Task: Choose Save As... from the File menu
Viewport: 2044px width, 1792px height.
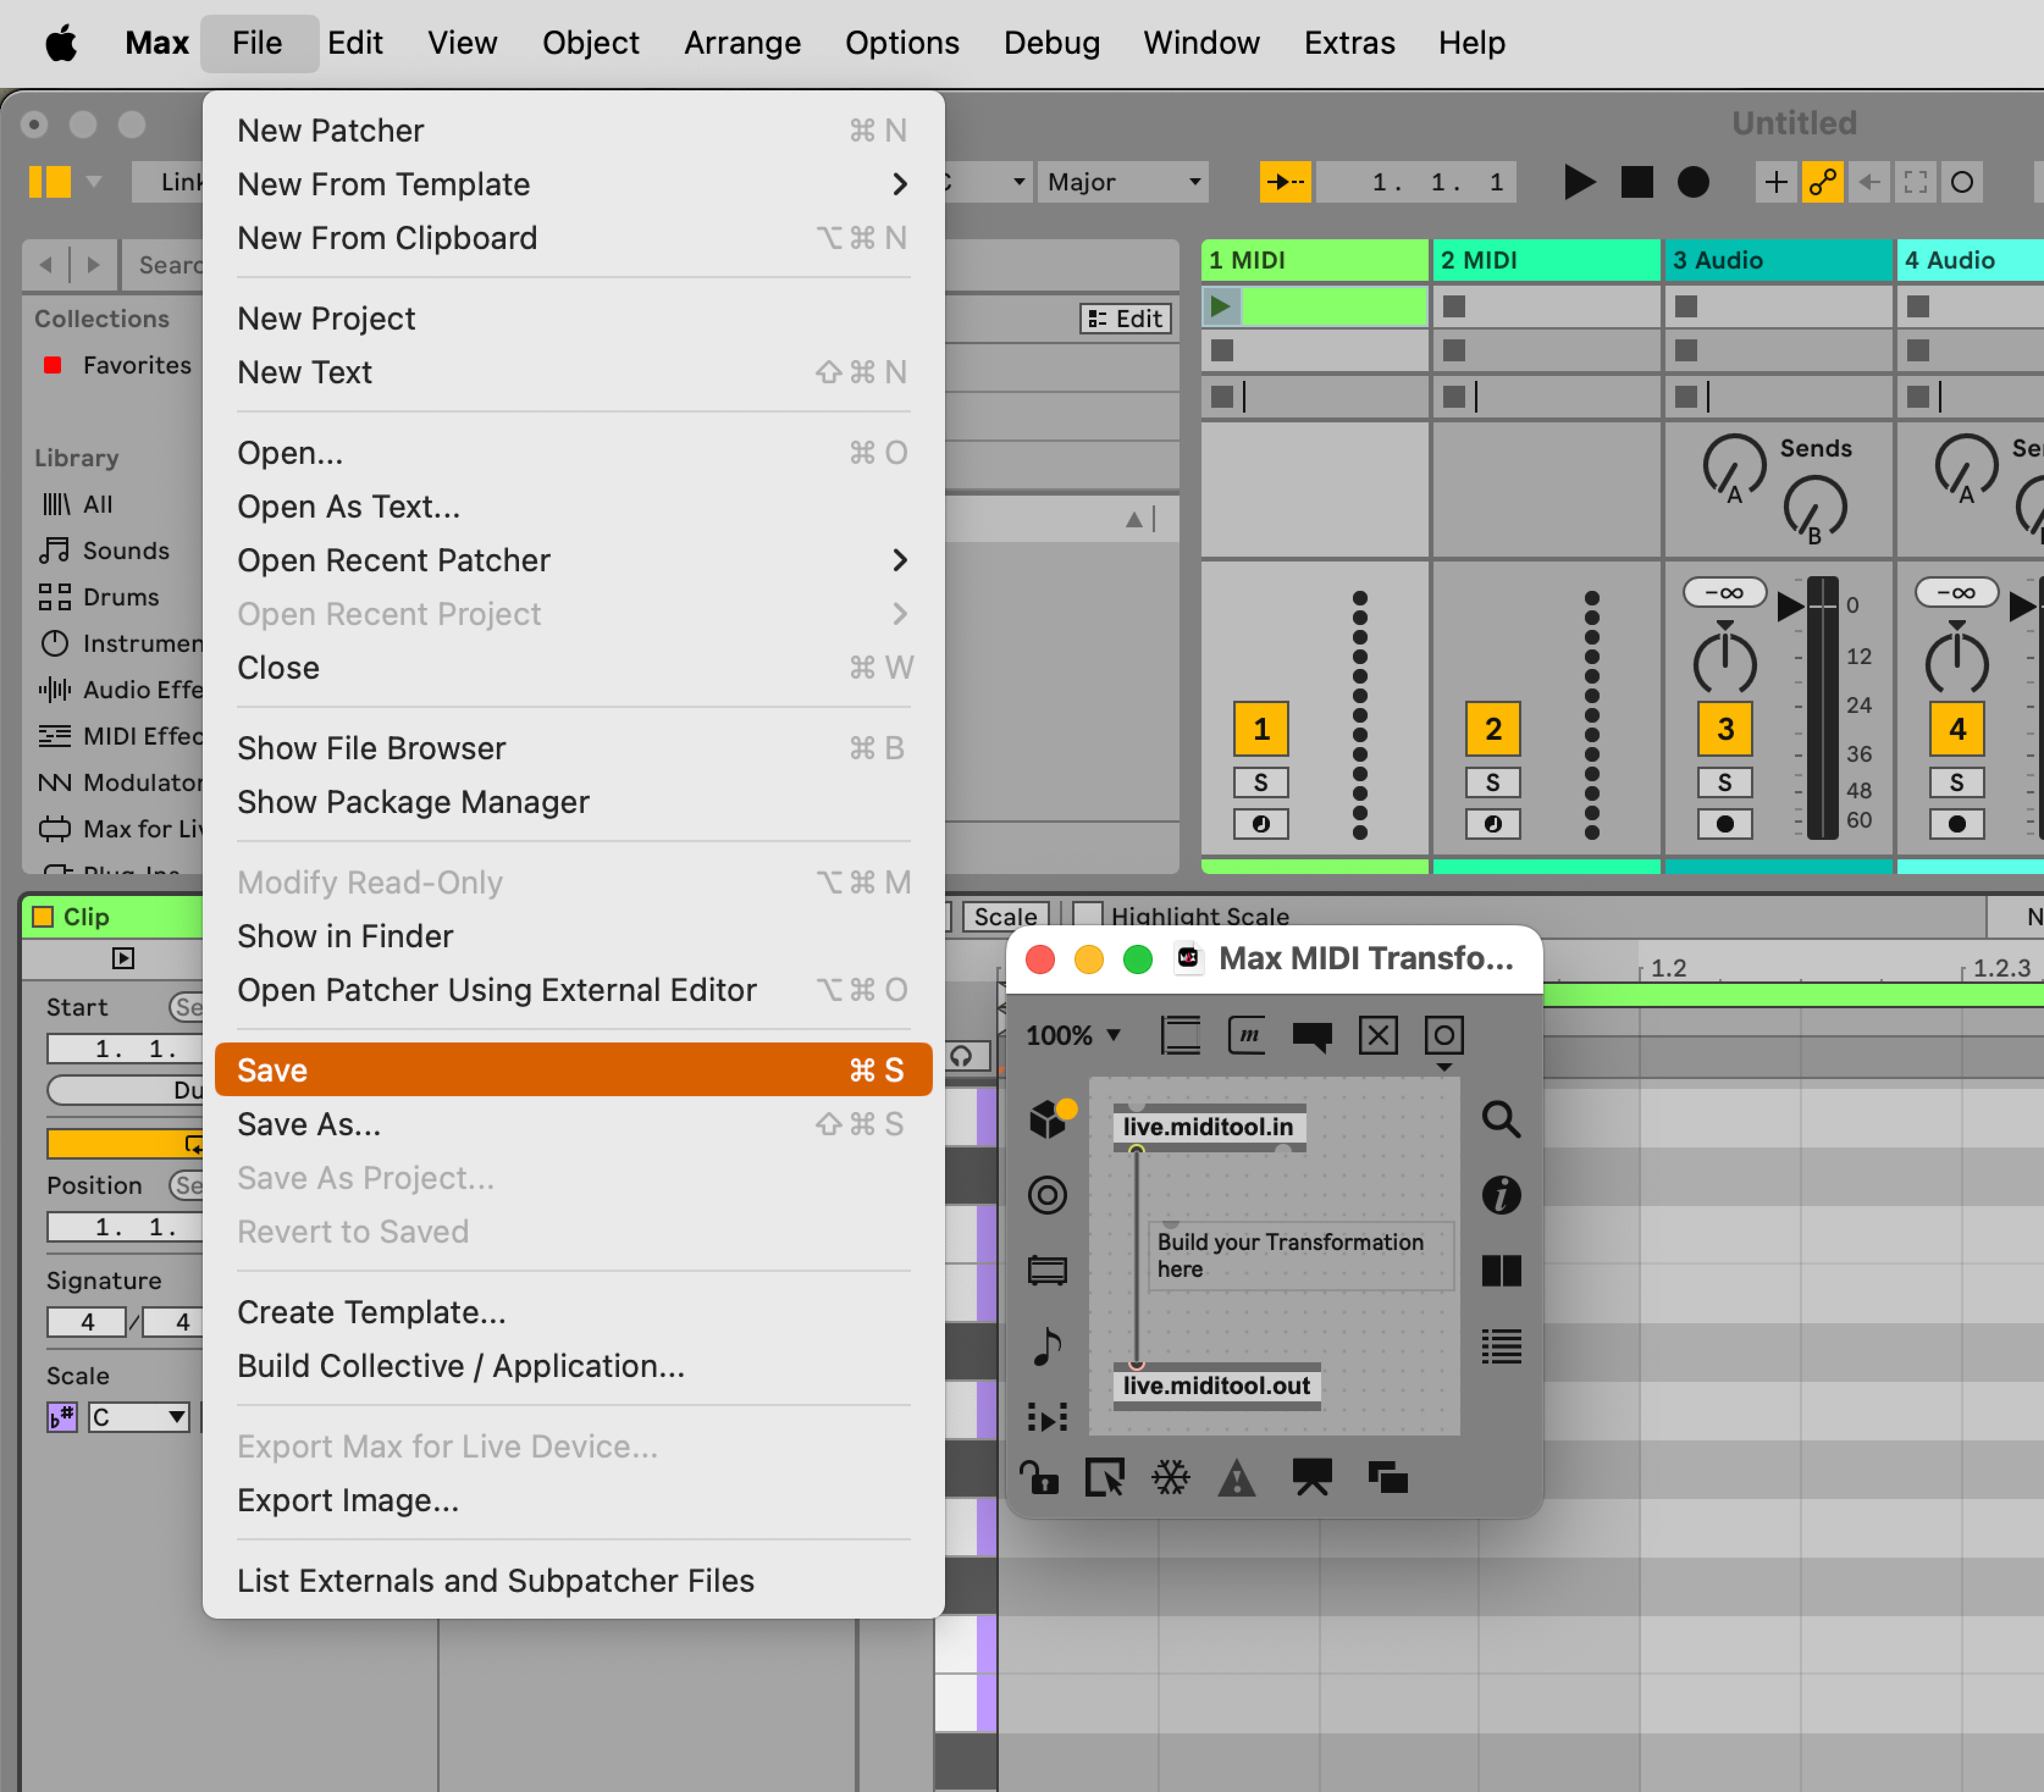Action: [573, 1124]
